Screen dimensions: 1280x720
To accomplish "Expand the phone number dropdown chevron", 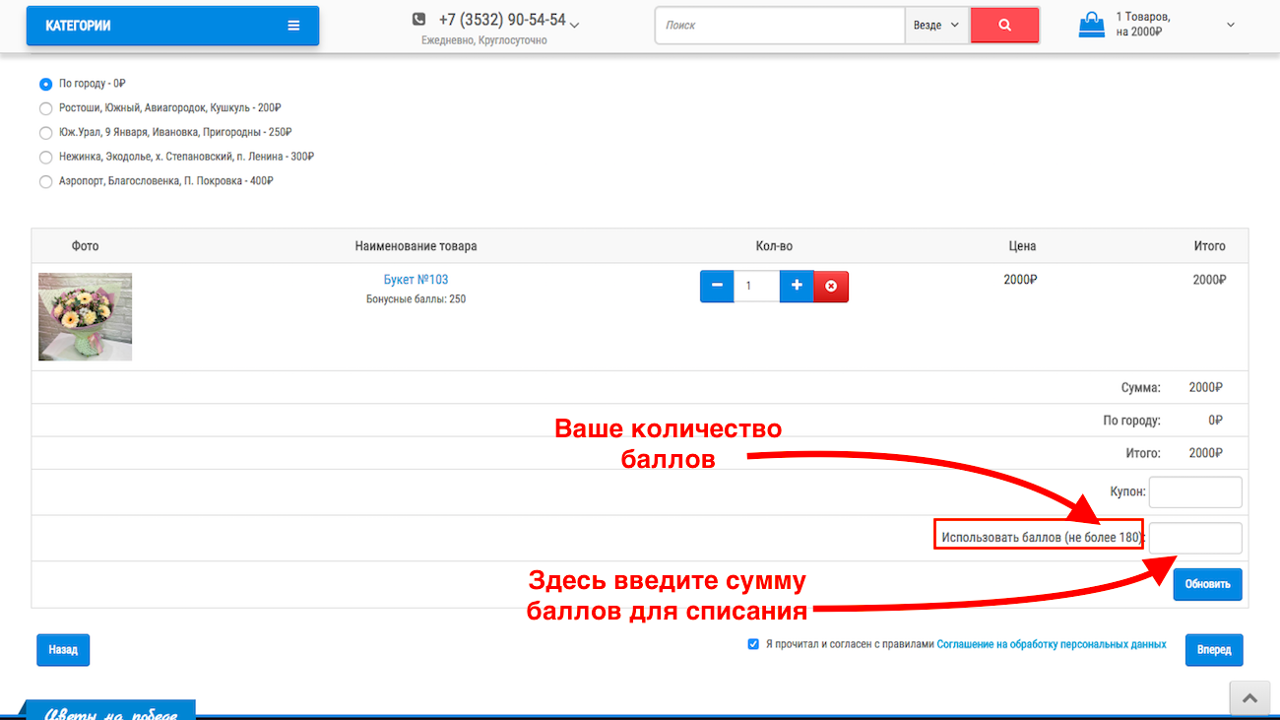I will pyautogui.click(x=575, y=25).
